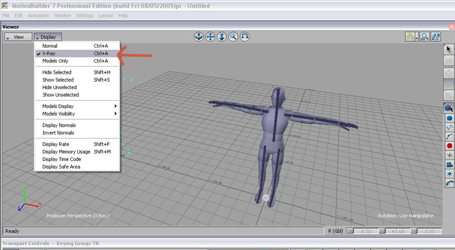The image size is (455, 250).
Task: Click the camera selection mode icon
Action: point(449,165)
